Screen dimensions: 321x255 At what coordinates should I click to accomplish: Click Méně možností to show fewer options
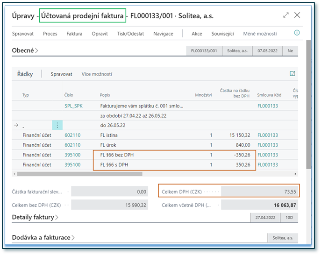point(260,34)
